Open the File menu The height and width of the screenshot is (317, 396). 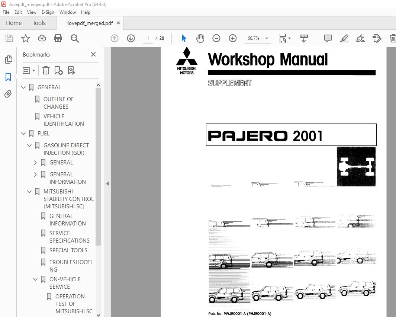coord(6,12)
